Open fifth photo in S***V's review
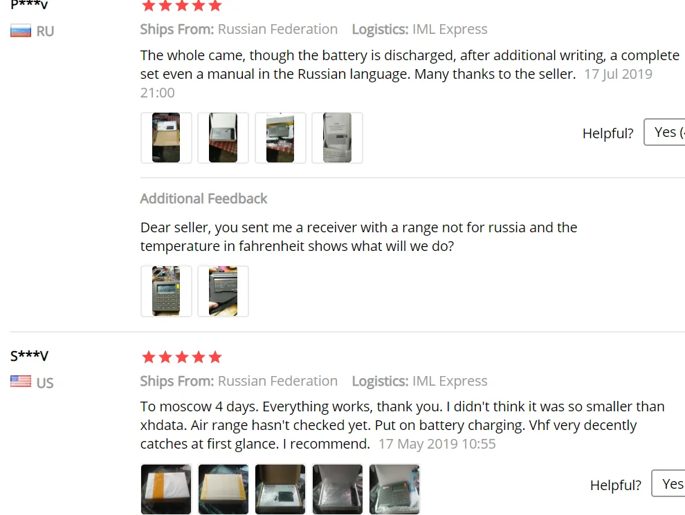 click(394, 489)
